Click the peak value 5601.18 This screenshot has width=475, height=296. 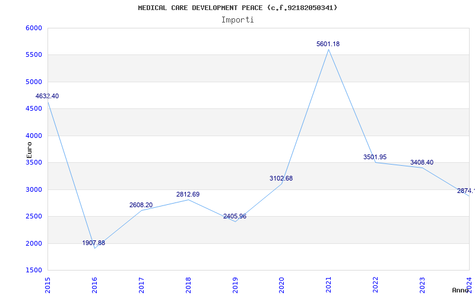(x=328, y=44)
